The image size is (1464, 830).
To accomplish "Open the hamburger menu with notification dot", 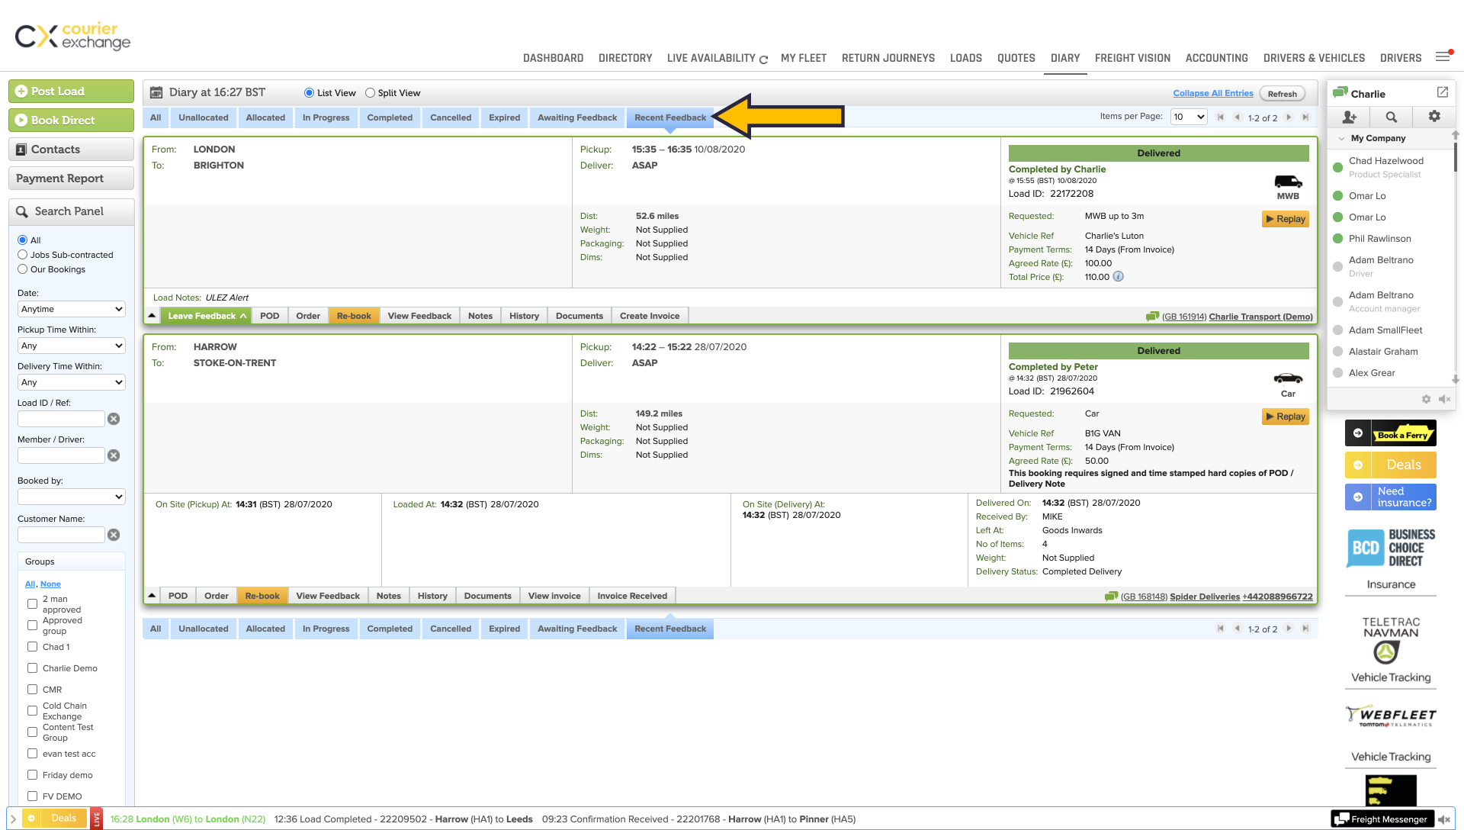I will point(1443,56).
